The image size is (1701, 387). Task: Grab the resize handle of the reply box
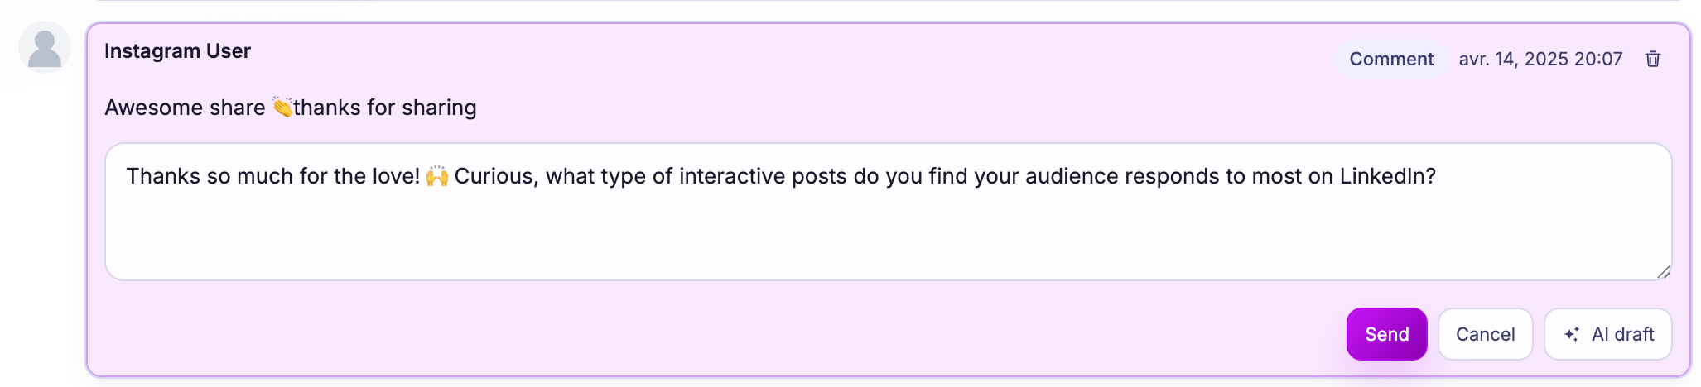point(1663,272)
